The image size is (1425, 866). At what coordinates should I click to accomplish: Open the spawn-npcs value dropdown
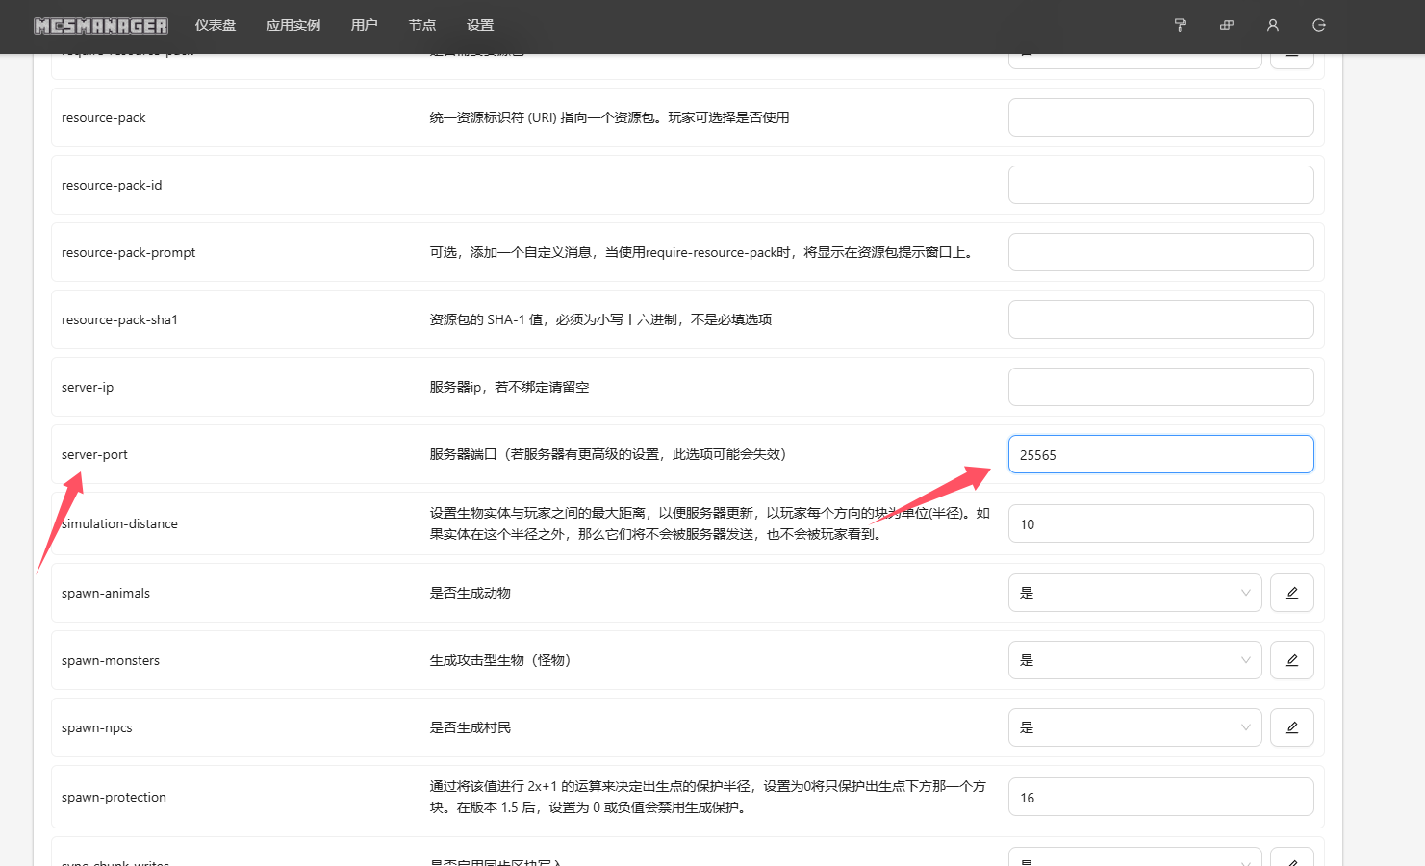1134,727
